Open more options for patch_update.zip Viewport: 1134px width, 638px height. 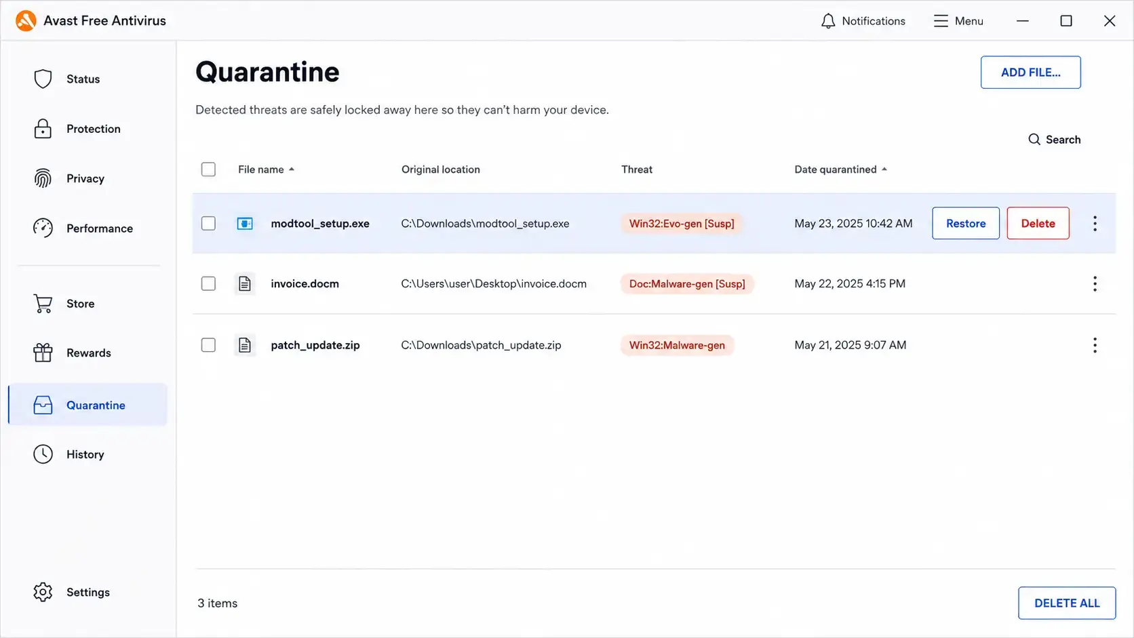(x=1095, y=345)
